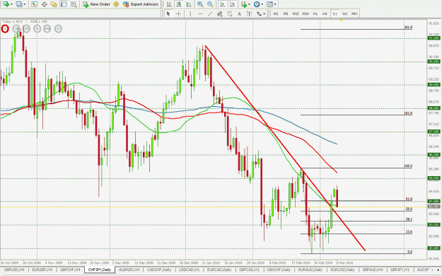Switch to M1 timeframe
Viewport: 442px width, 276px height.
[x=276, y=13]
